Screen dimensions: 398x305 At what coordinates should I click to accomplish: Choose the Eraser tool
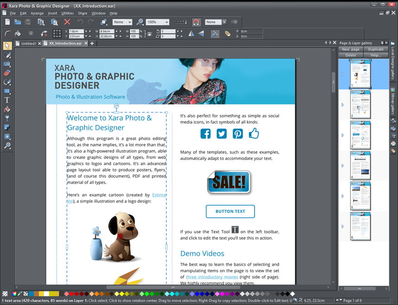pos(7,73)
